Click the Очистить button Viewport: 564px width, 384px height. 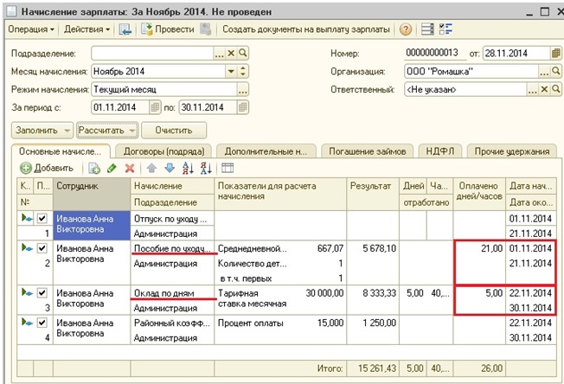click(x=174, y=130)
